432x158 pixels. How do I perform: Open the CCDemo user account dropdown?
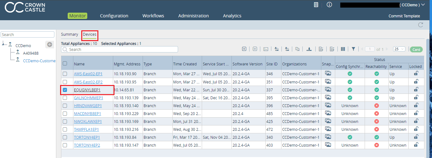(x=412, y=5)
